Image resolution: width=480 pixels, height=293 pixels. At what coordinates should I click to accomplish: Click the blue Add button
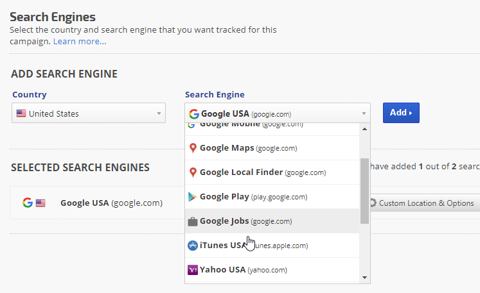[x=401, y=113]
